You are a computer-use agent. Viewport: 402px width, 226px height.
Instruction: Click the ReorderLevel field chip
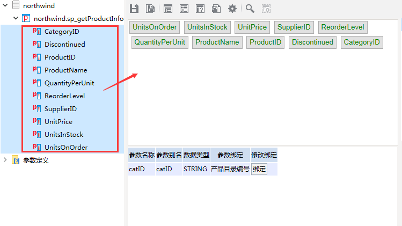tap(343, 27)
